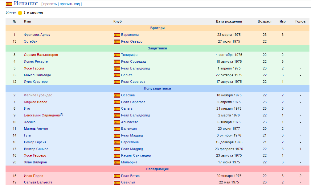Open Барселона club link in Рожер Гарсия row

[x=130, y=142]
